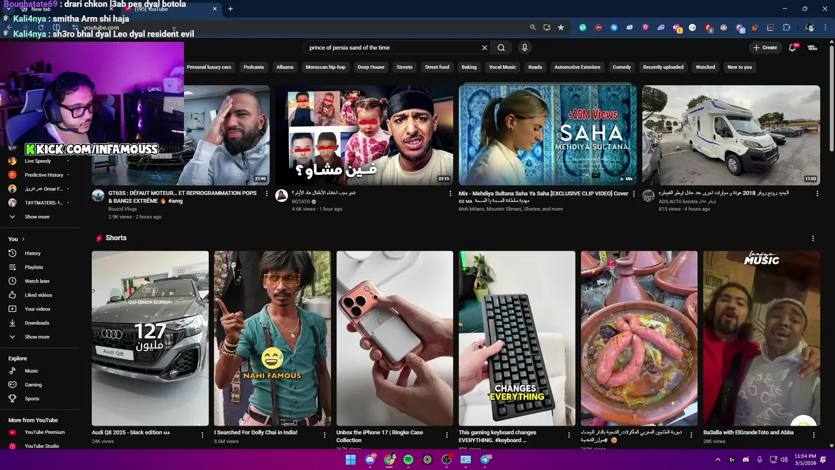This screenshot has height=470, width=835.
Task: Bookmark this page with the star icon
Action: tap(561, 27)
